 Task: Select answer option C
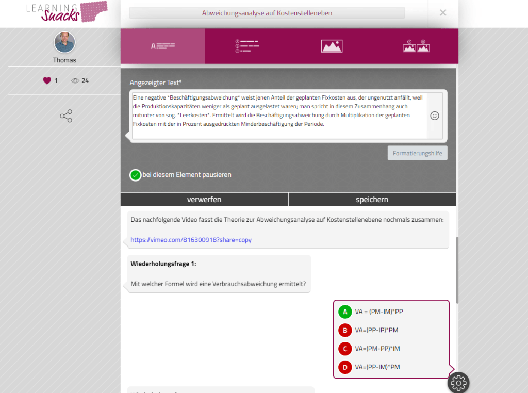pos(345,349)
